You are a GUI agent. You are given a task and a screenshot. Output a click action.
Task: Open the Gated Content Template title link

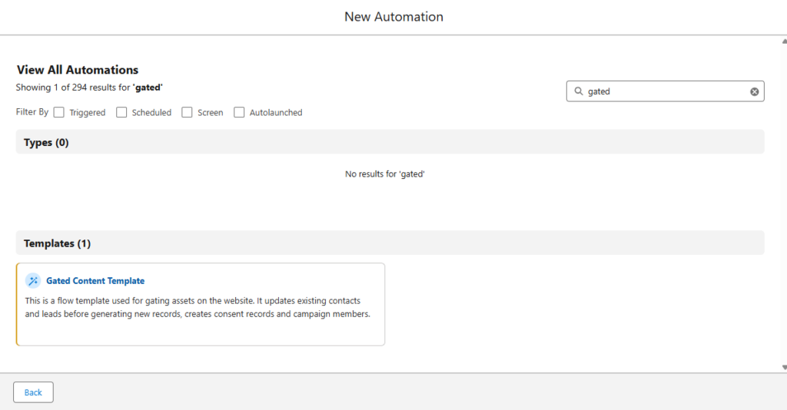(95, 281)
